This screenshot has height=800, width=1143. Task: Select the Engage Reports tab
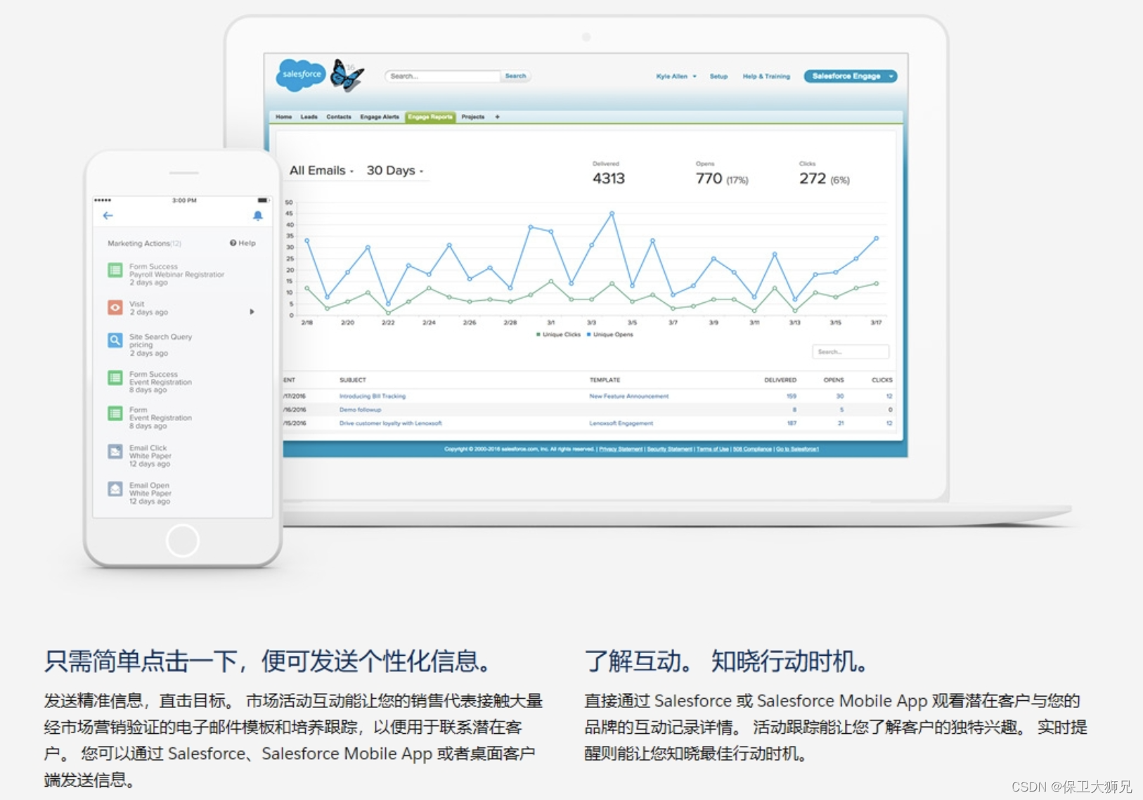coord(430,117)
